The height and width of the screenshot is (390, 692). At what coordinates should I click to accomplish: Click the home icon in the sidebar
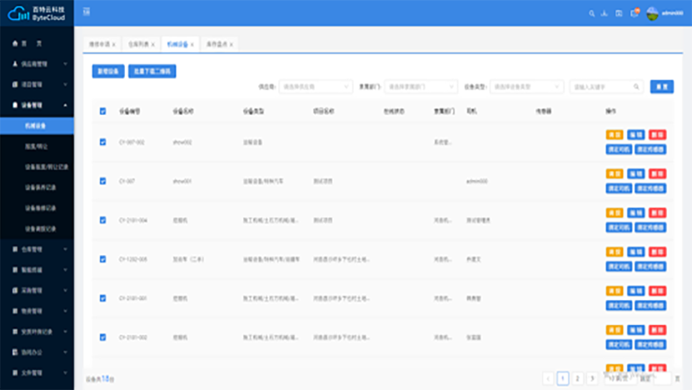pyautogui.click(x=16, y=44)
